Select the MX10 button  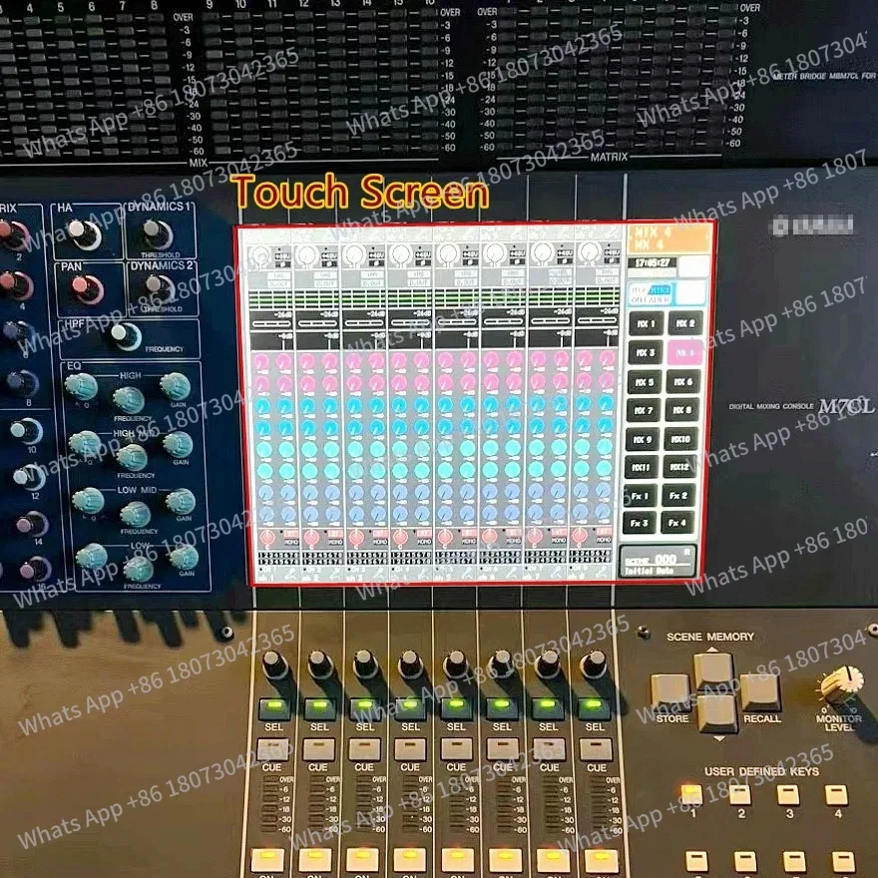680,439
